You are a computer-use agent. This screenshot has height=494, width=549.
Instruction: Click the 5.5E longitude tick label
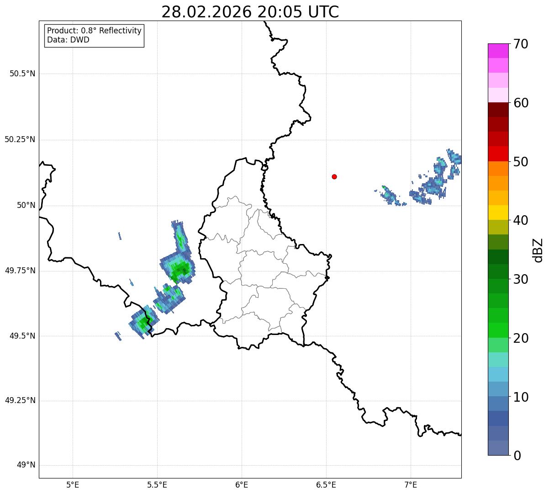click(157, 484)
